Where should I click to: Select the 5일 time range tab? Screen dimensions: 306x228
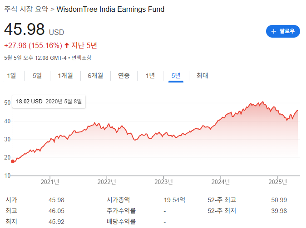coord(37,76)
